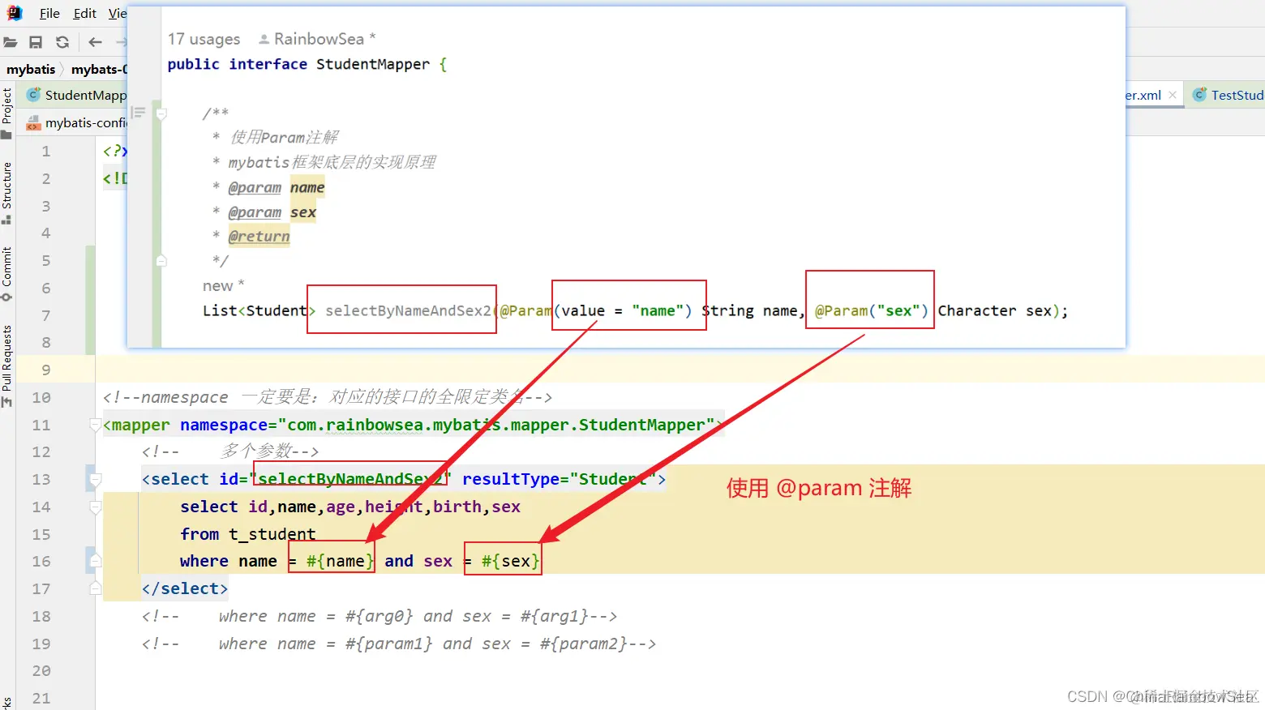Click the '@return' Javadoc tag
The width and height of the screenshot is (1265, 710).
[259, 237]
